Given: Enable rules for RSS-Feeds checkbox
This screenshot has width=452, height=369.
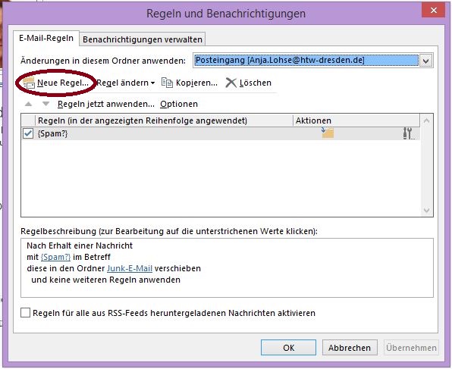Looking at the screenshot, I should pos(25,312).
